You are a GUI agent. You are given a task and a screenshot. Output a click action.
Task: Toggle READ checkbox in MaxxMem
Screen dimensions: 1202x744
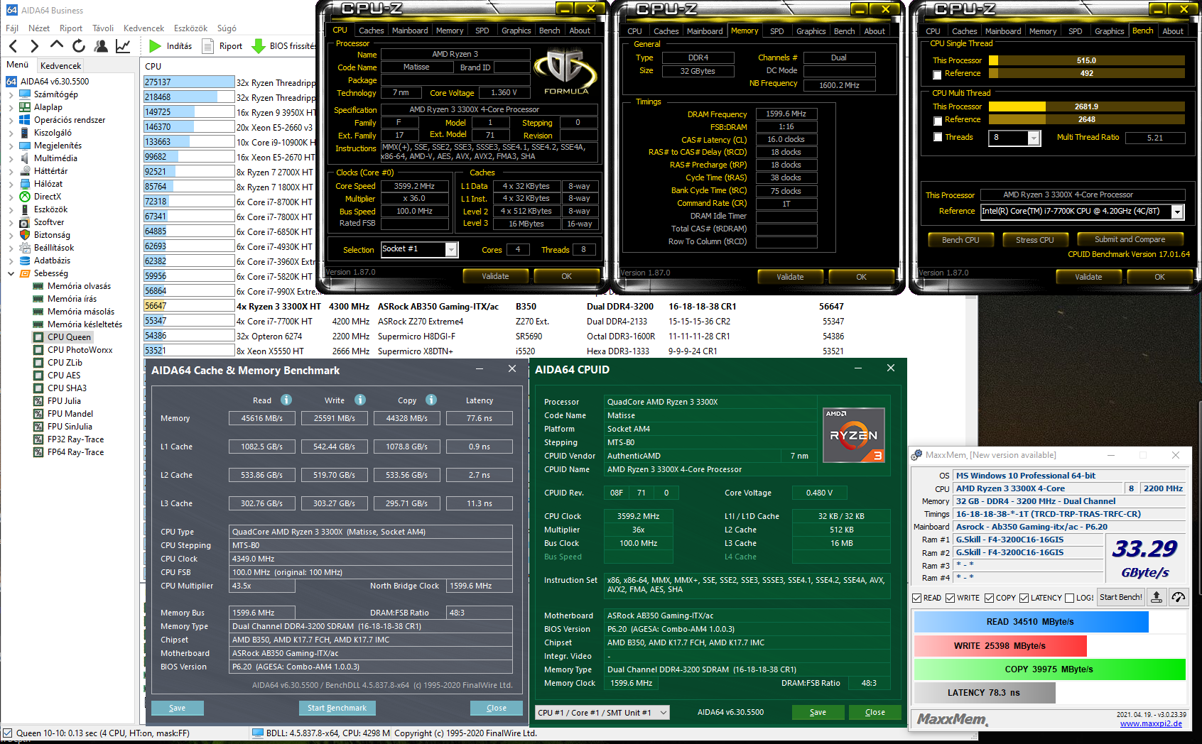(x=917, y=598)
